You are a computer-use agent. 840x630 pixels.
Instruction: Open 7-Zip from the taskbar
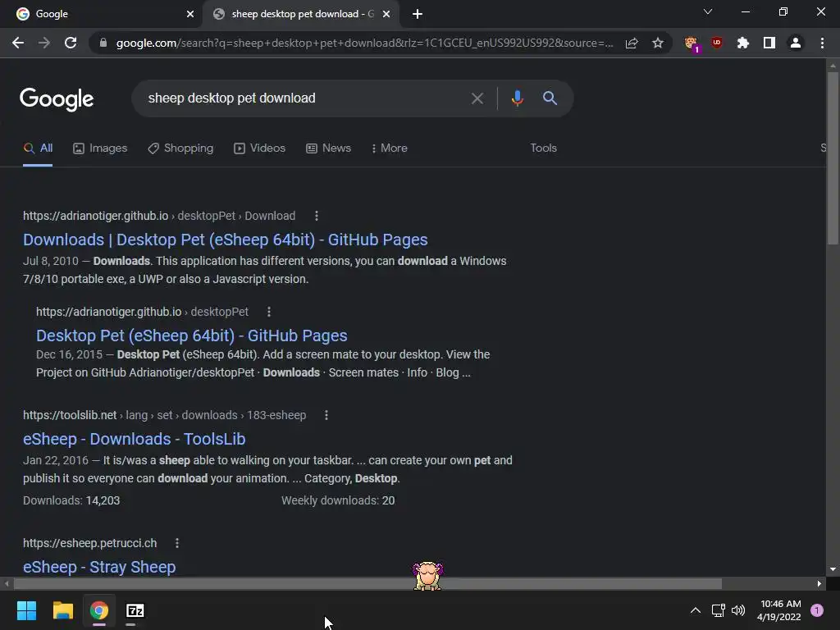pyautogui.click(x=135, y=610)
